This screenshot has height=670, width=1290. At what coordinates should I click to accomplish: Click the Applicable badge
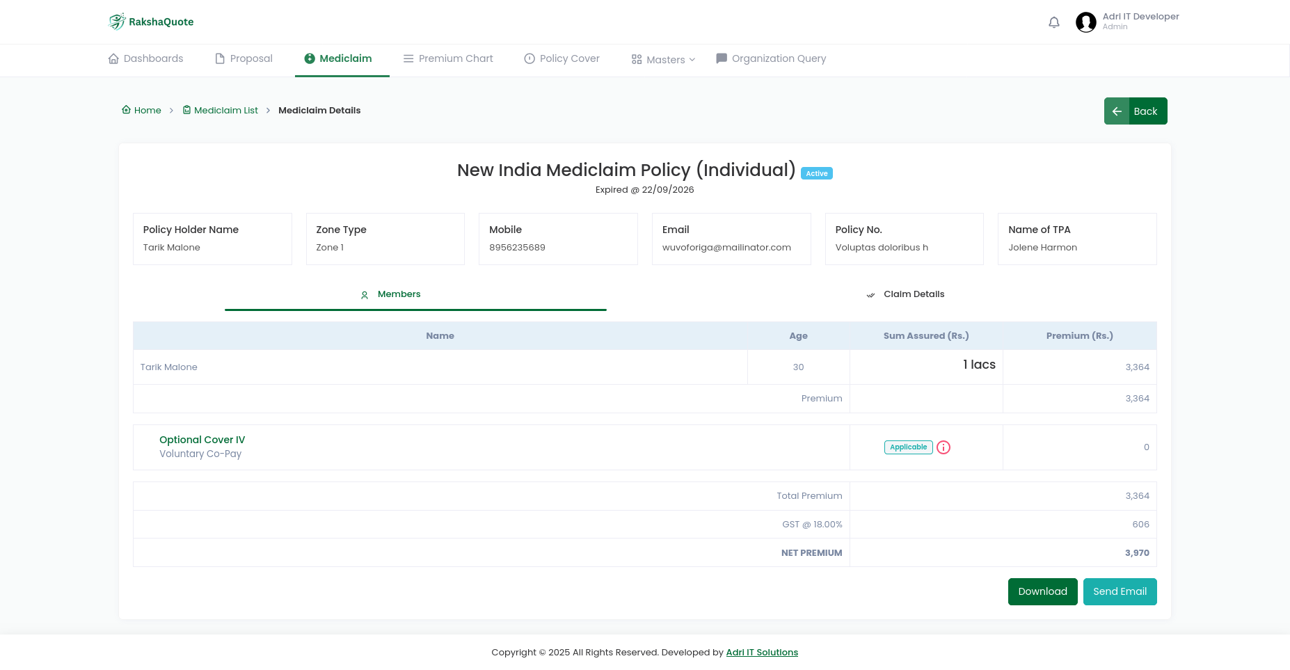pos(908,447)
